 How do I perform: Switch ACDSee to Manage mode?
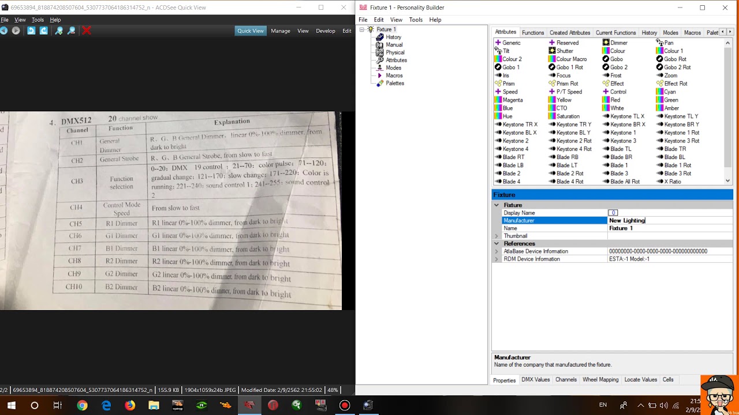click(281, 31)
